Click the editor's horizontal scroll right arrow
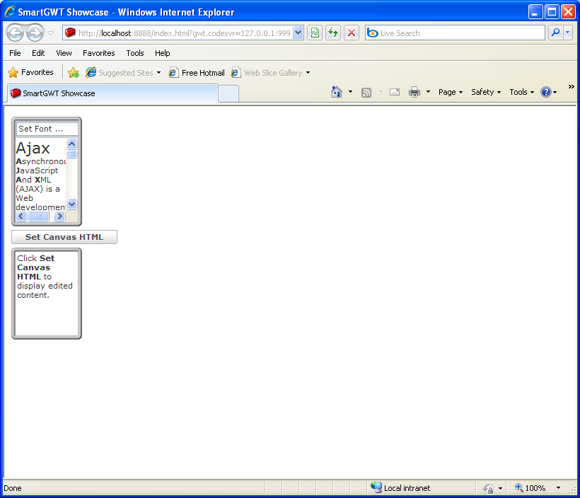 tap(59, 216)
